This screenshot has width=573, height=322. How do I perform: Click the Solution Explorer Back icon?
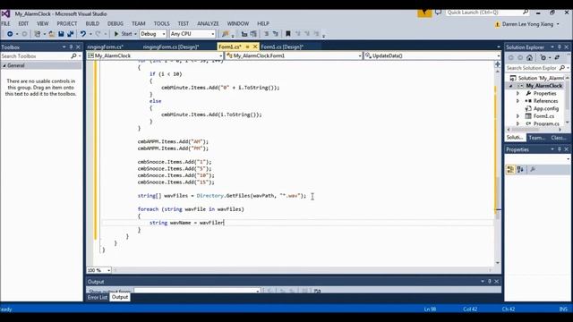(511, 57)
